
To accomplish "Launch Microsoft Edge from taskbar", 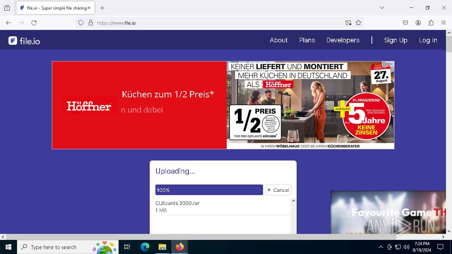I will (x=145, y=247).
